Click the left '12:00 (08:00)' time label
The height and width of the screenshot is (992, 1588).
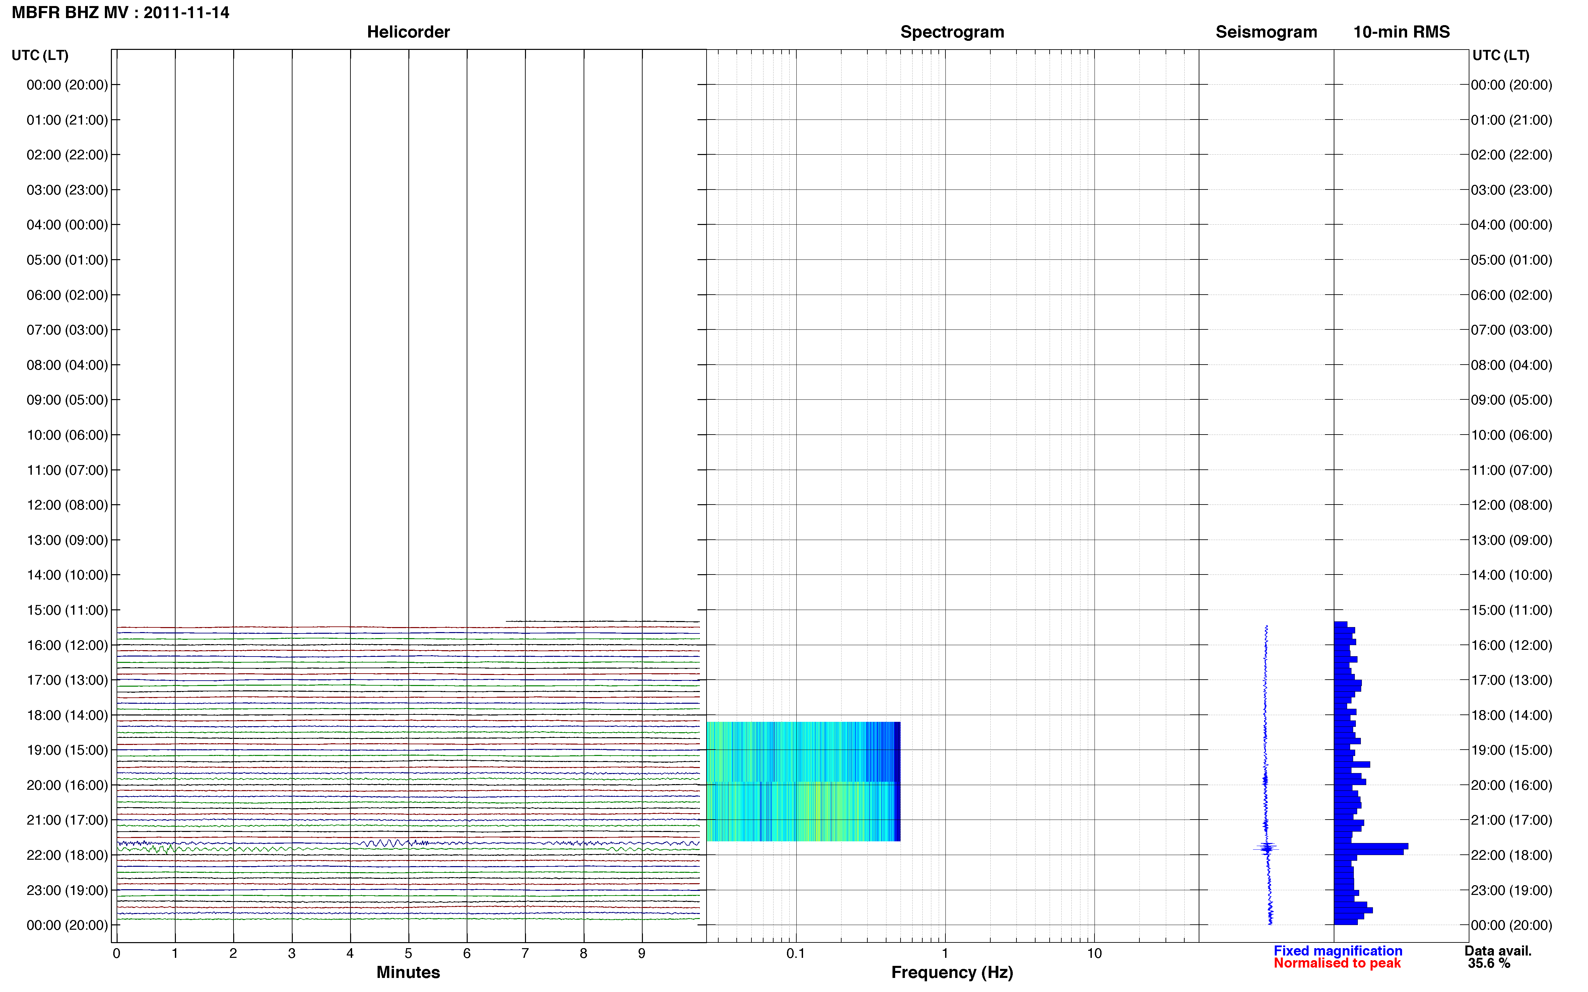[67, 505]
